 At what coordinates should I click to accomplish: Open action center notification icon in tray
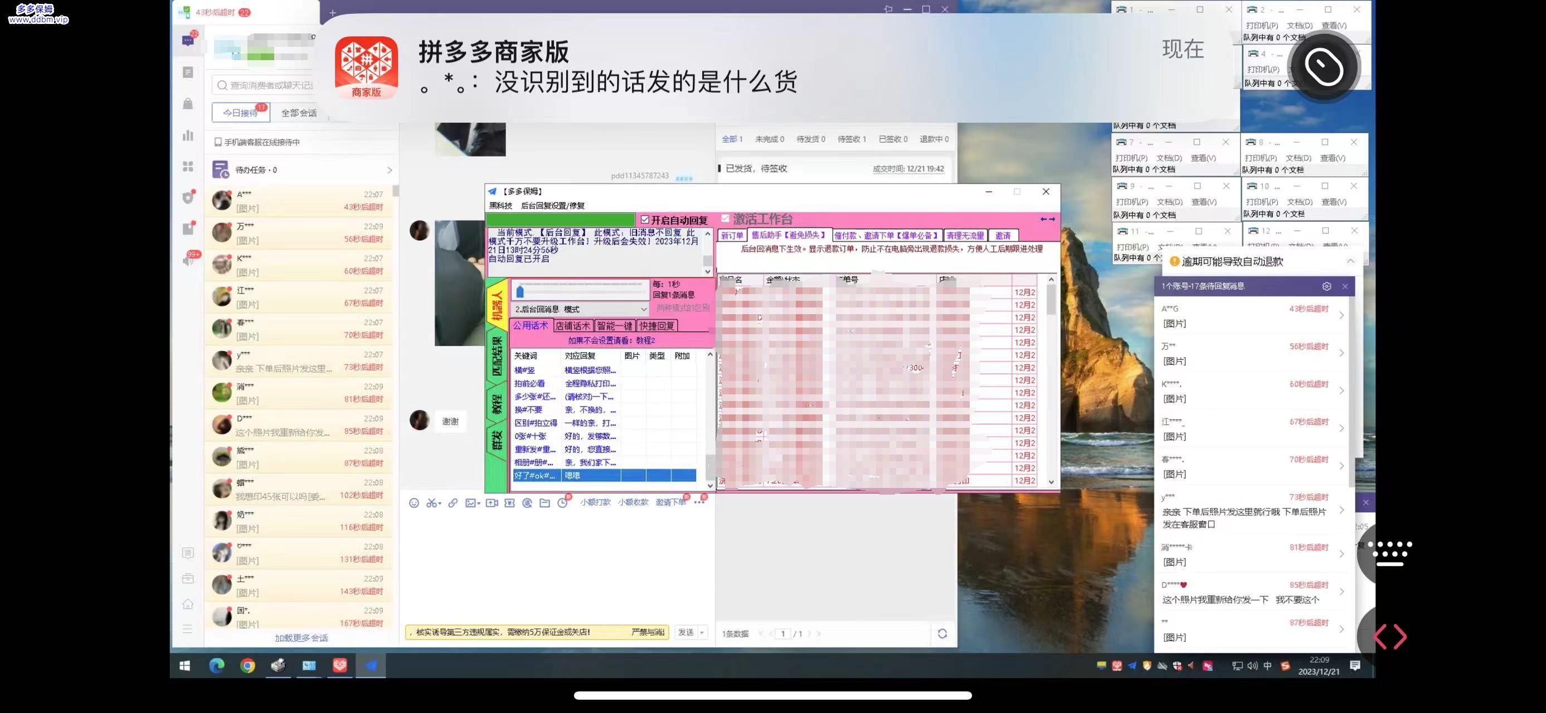[x=1354, y=665]
